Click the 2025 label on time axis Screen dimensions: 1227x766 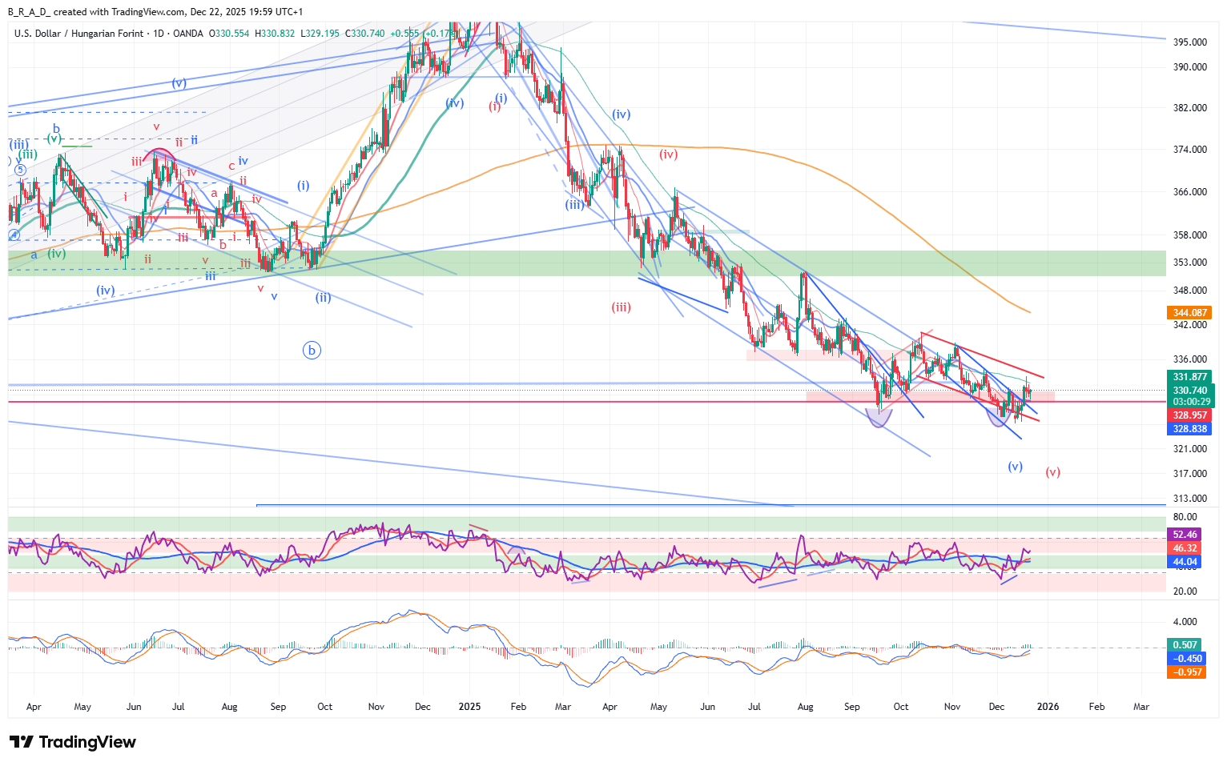(469, 707)
